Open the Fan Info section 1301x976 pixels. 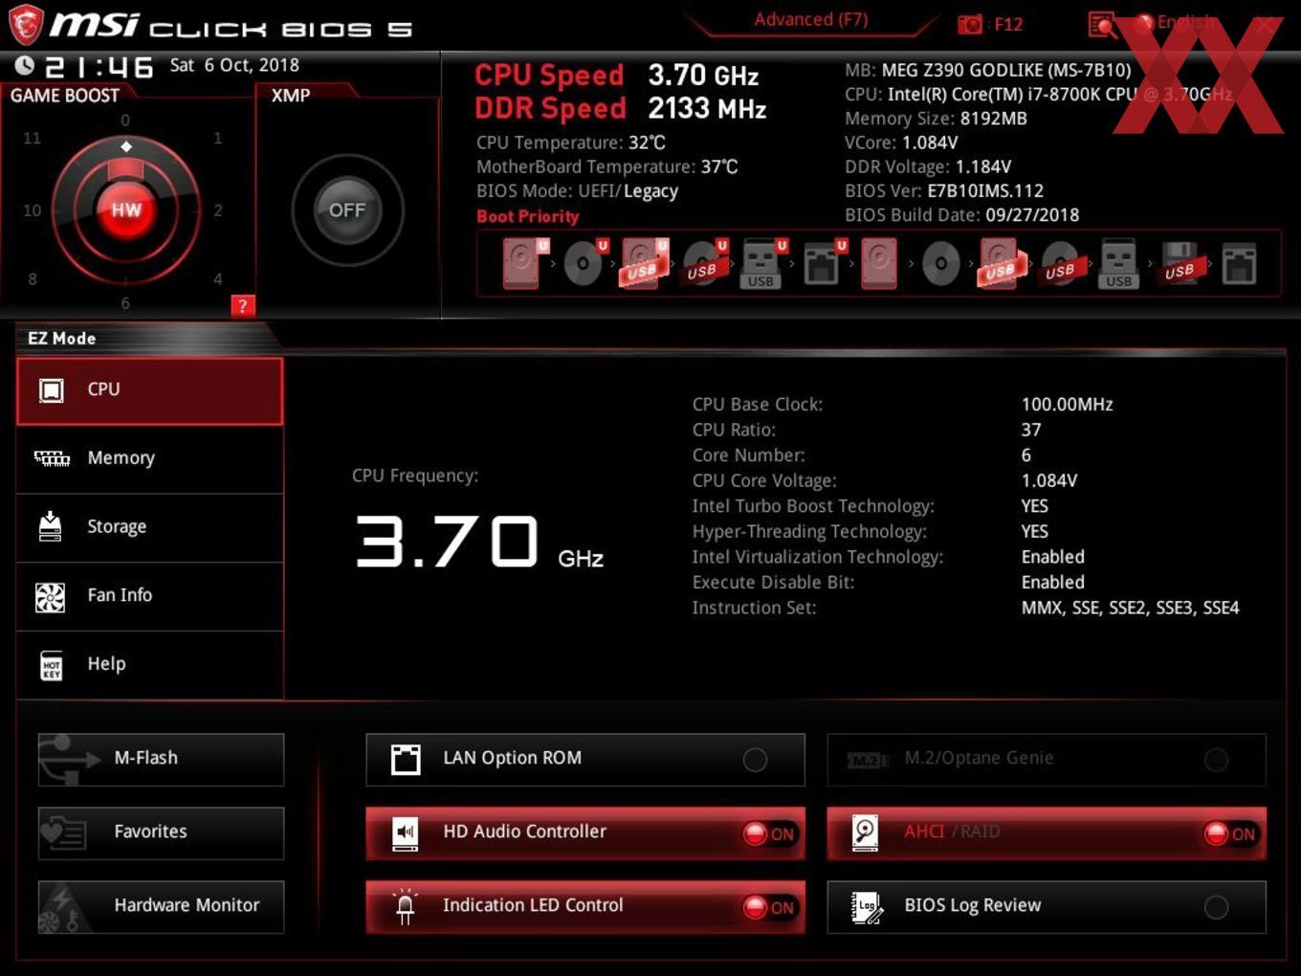(x=150, y=595)
